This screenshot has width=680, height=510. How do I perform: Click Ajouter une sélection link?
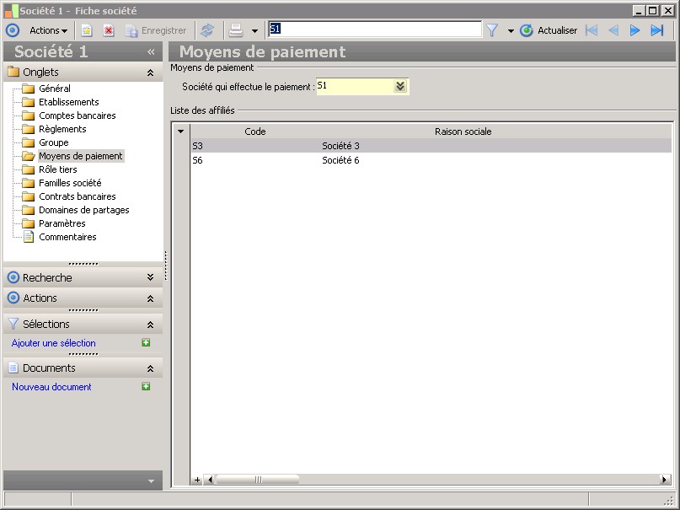(x=54, y=342)
